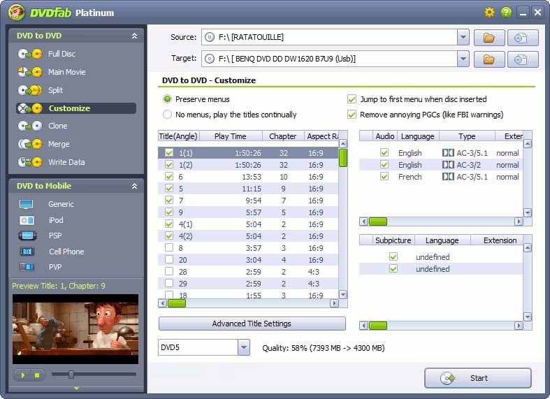Screen dimensions: 550x399
Task: Browse target folder icon next to Target
Action: click(489, 59)
